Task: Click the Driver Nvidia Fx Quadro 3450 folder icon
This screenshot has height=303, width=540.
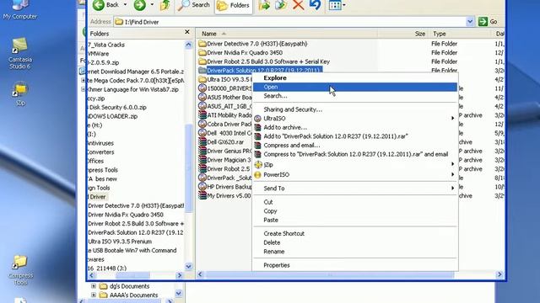Action: click(x=202, y=52)
